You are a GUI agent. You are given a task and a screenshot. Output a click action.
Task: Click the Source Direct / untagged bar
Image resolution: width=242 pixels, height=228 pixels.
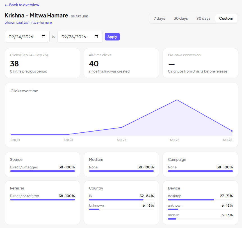point(42,171)
